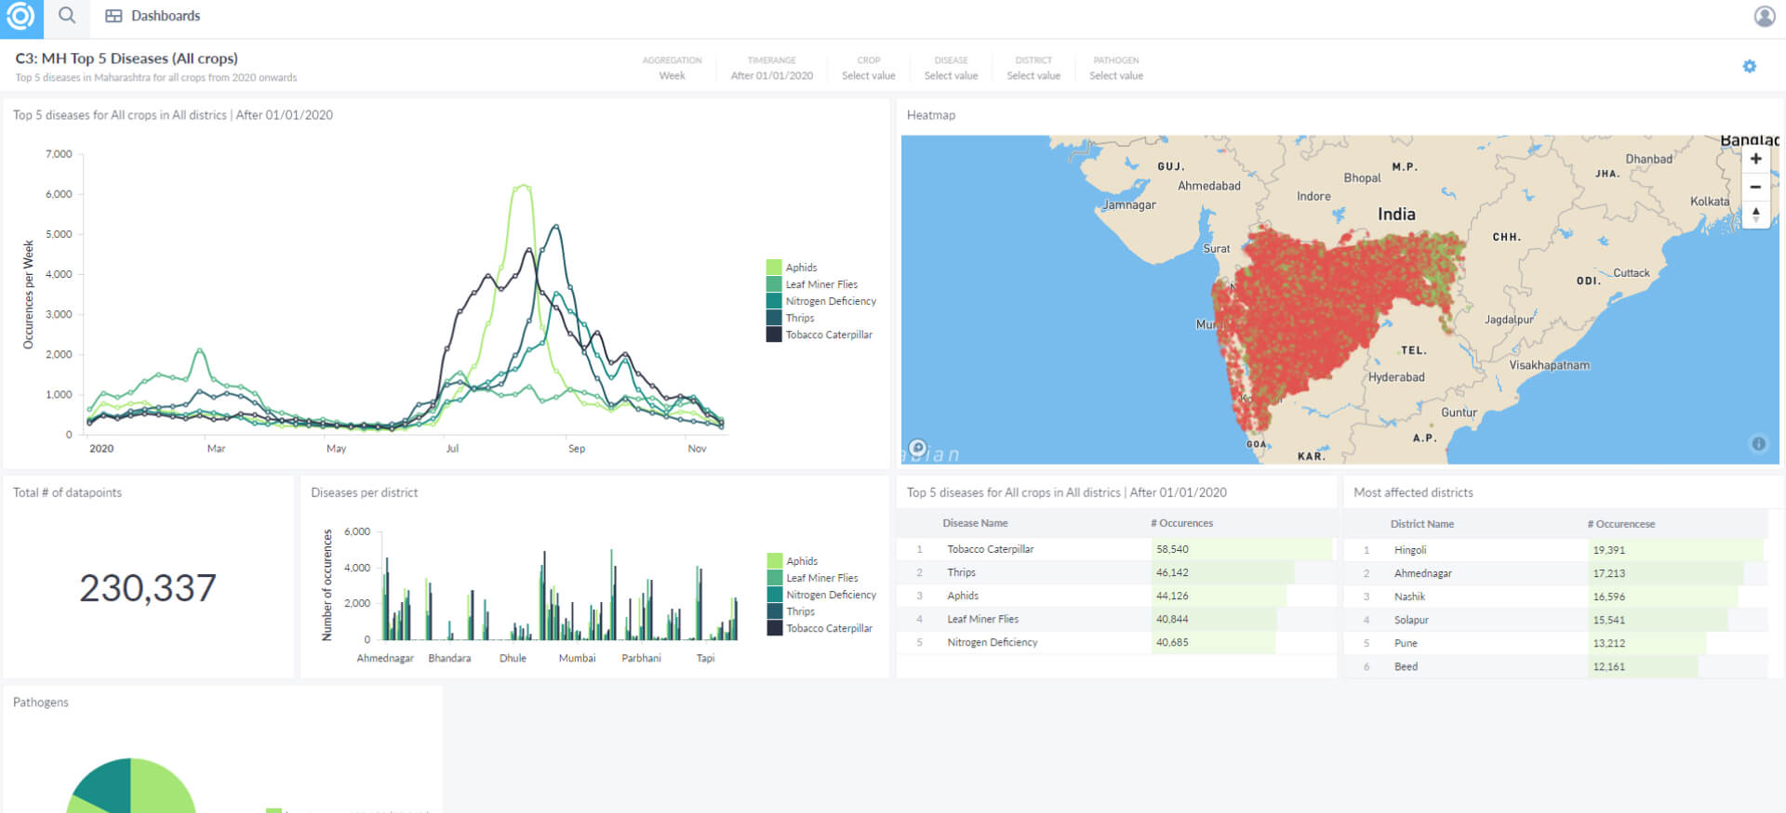Open dashboard settings gear icon
This screenshot has height=813, width=1786.
(1750, 66)
